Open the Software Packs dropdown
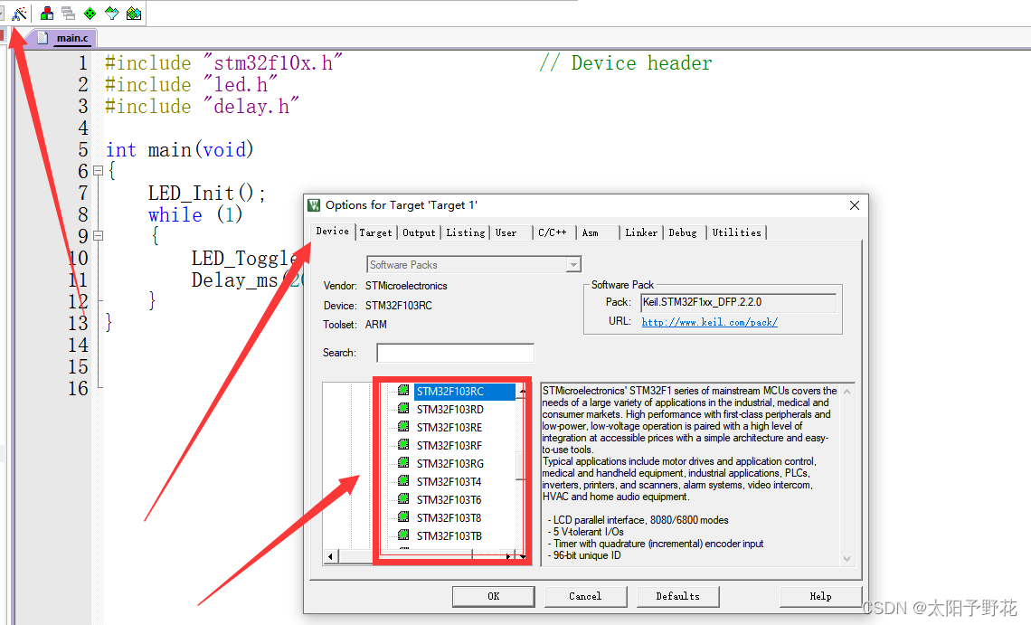 pyautogui.click(x=473, y=264)
